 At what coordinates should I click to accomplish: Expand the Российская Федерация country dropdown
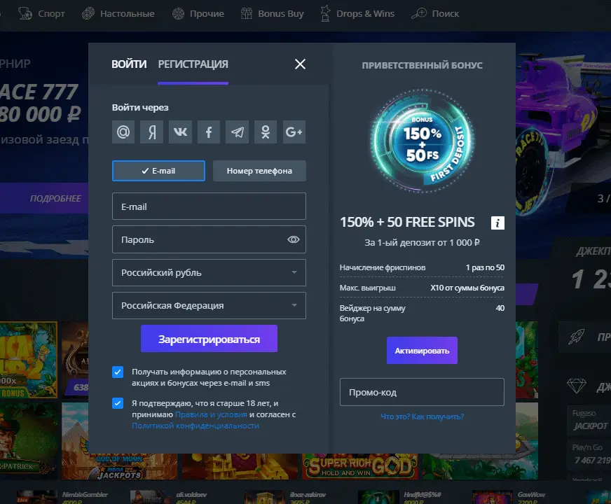[209, 306]
